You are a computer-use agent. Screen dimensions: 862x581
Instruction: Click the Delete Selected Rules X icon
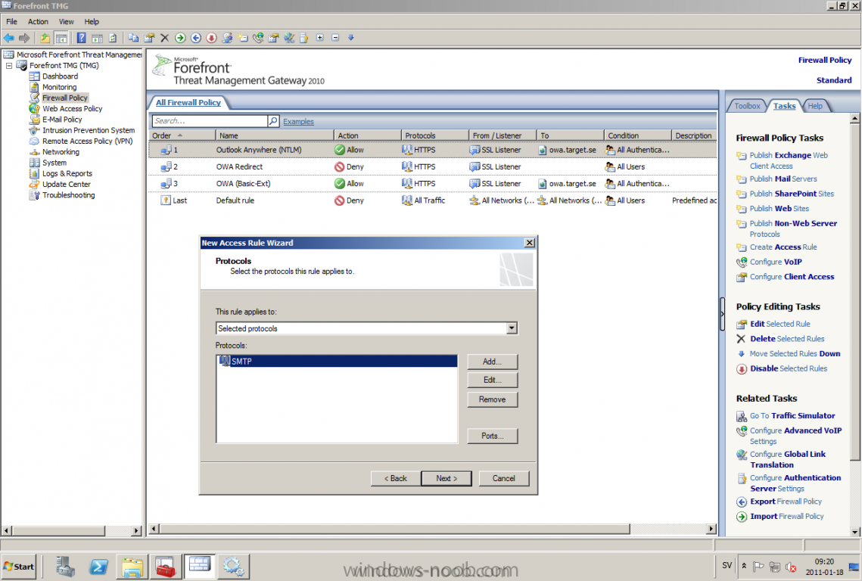coord(741,339)
